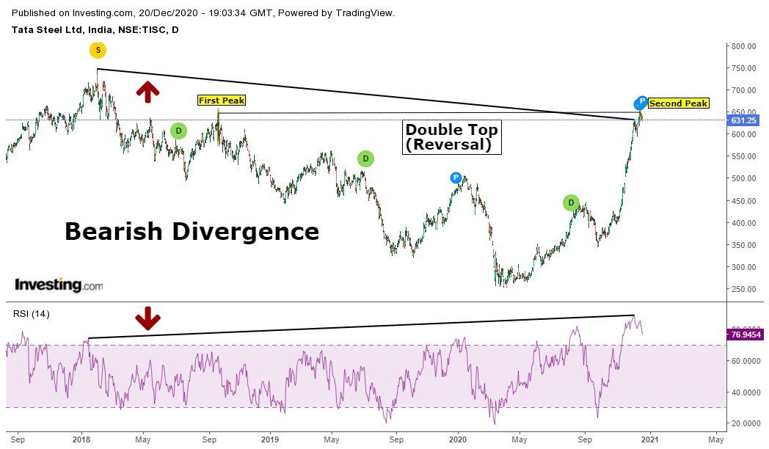This screenshot has width=769, height=449.
Task: Click the 2019 time axis label
Action: tap(270, 439)
